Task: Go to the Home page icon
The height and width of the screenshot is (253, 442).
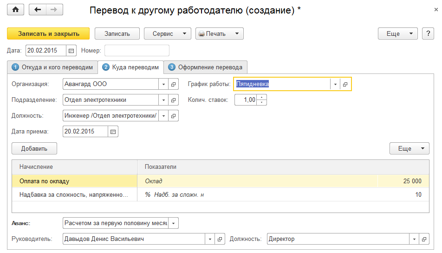Action: click(x=16, y=10)
